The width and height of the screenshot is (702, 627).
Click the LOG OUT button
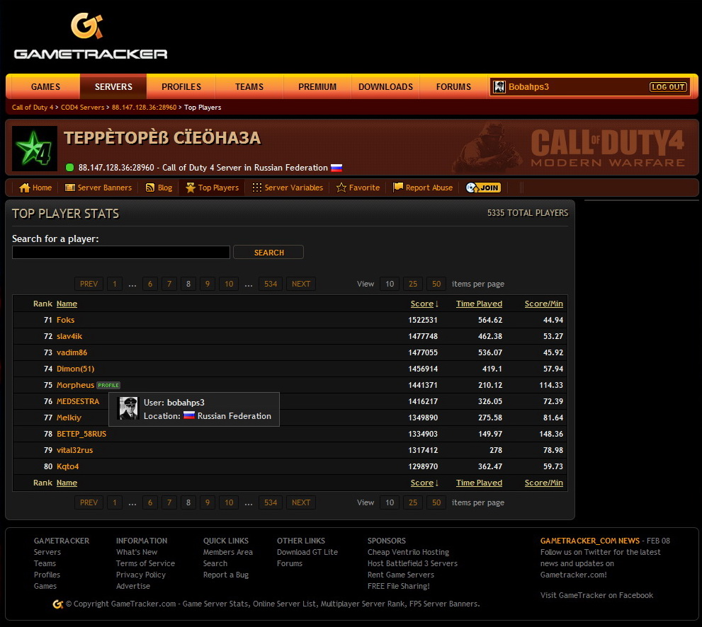click(668, 87)
